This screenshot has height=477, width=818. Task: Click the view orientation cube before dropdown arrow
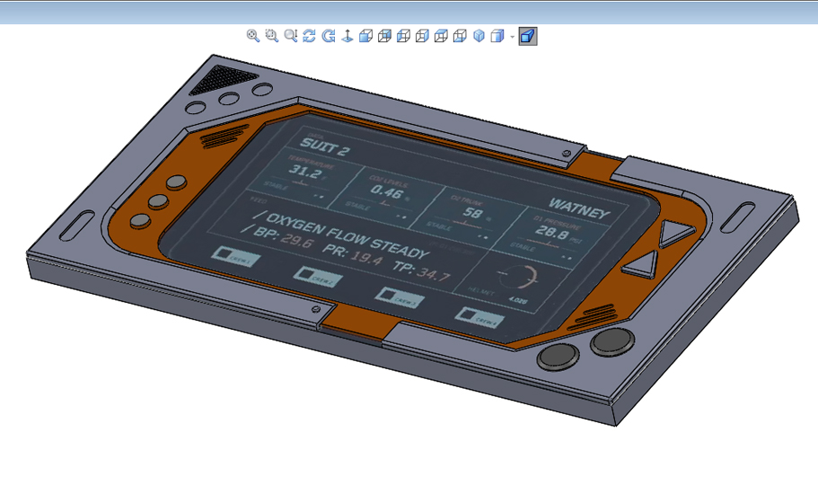(497, 36)
